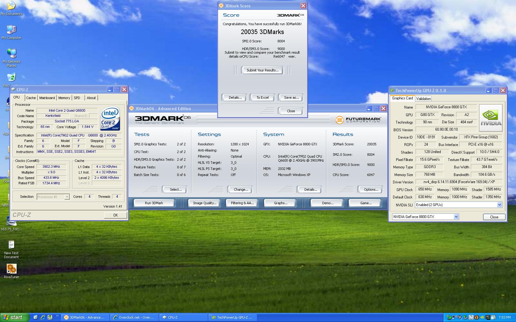Click the CPU-Z title bar icon

(x=13, y=90)
